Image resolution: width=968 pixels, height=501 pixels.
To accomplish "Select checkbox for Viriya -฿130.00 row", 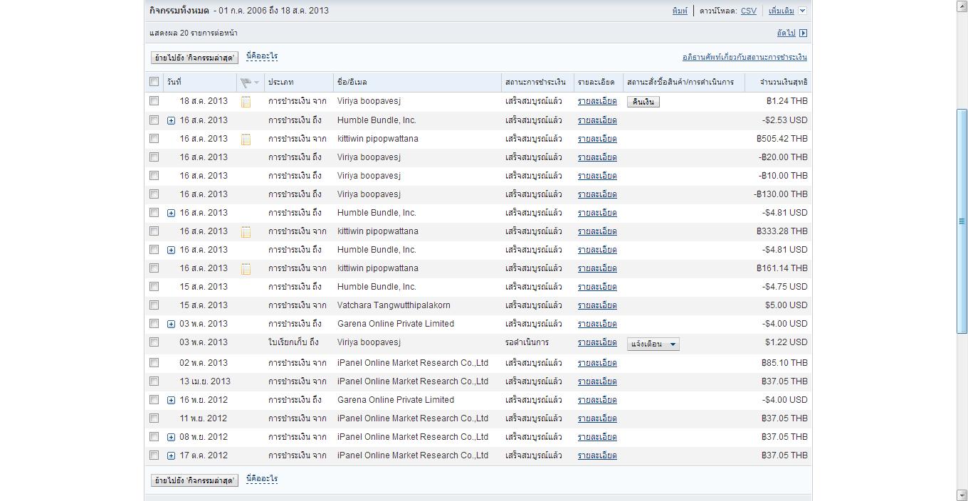I will [x=154, y=194].
